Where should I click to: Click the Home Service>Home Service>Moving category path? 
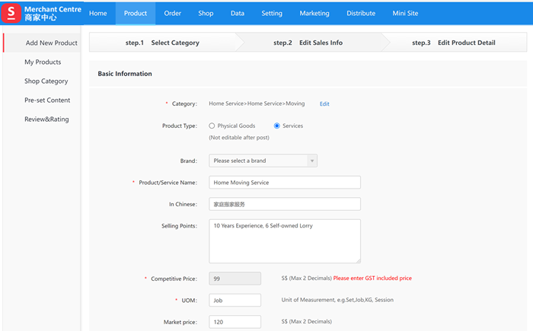click(x=257, y=103)
